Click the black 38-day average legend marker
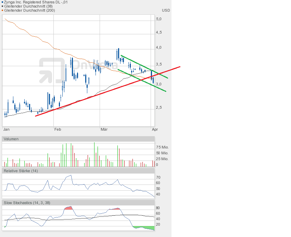This screenshot has height=237, width=291. (2, 6)
